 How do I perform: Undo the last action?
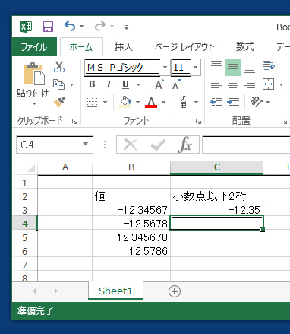tap(70, 26)
